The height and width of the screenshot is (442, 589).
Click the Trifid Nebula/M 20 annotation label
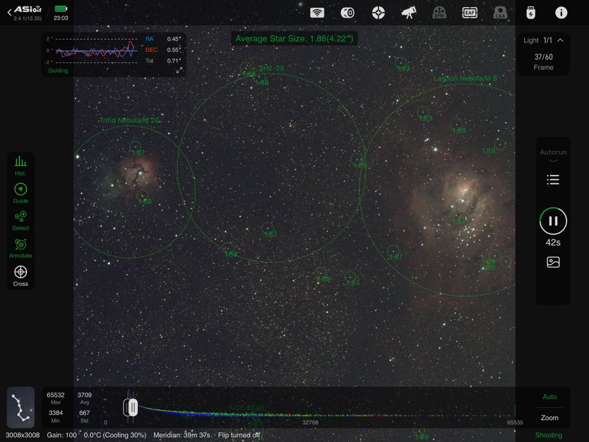click(x=129, y=120)
